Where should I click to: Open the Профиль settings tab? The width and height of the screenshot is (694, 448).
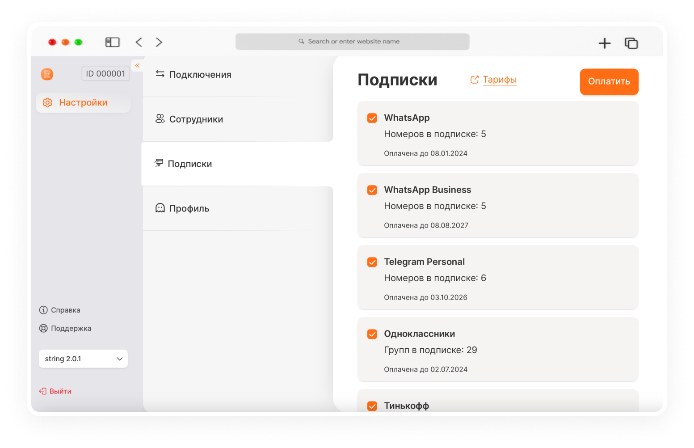coord(238,208)
